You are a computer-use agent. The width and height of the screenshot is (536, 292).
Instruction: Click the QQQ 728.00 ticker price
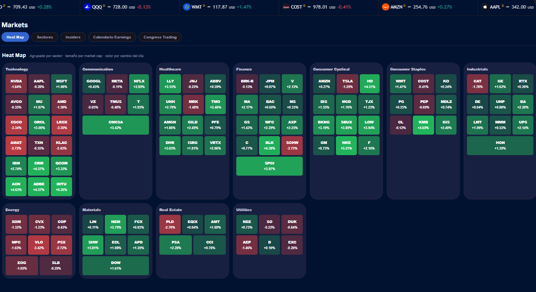(121, 7)
